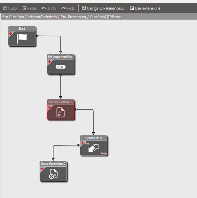Click red plus on Raise Exception node
Image resolution: width=197 pixels, height=198 pixels.
click(42, 169)
